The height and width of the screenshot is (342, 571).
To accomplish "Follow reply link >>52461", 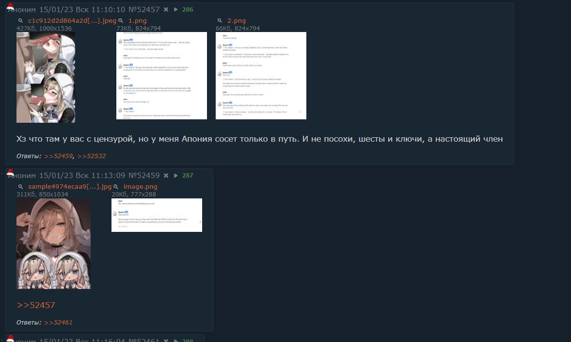I will point(58,322).
